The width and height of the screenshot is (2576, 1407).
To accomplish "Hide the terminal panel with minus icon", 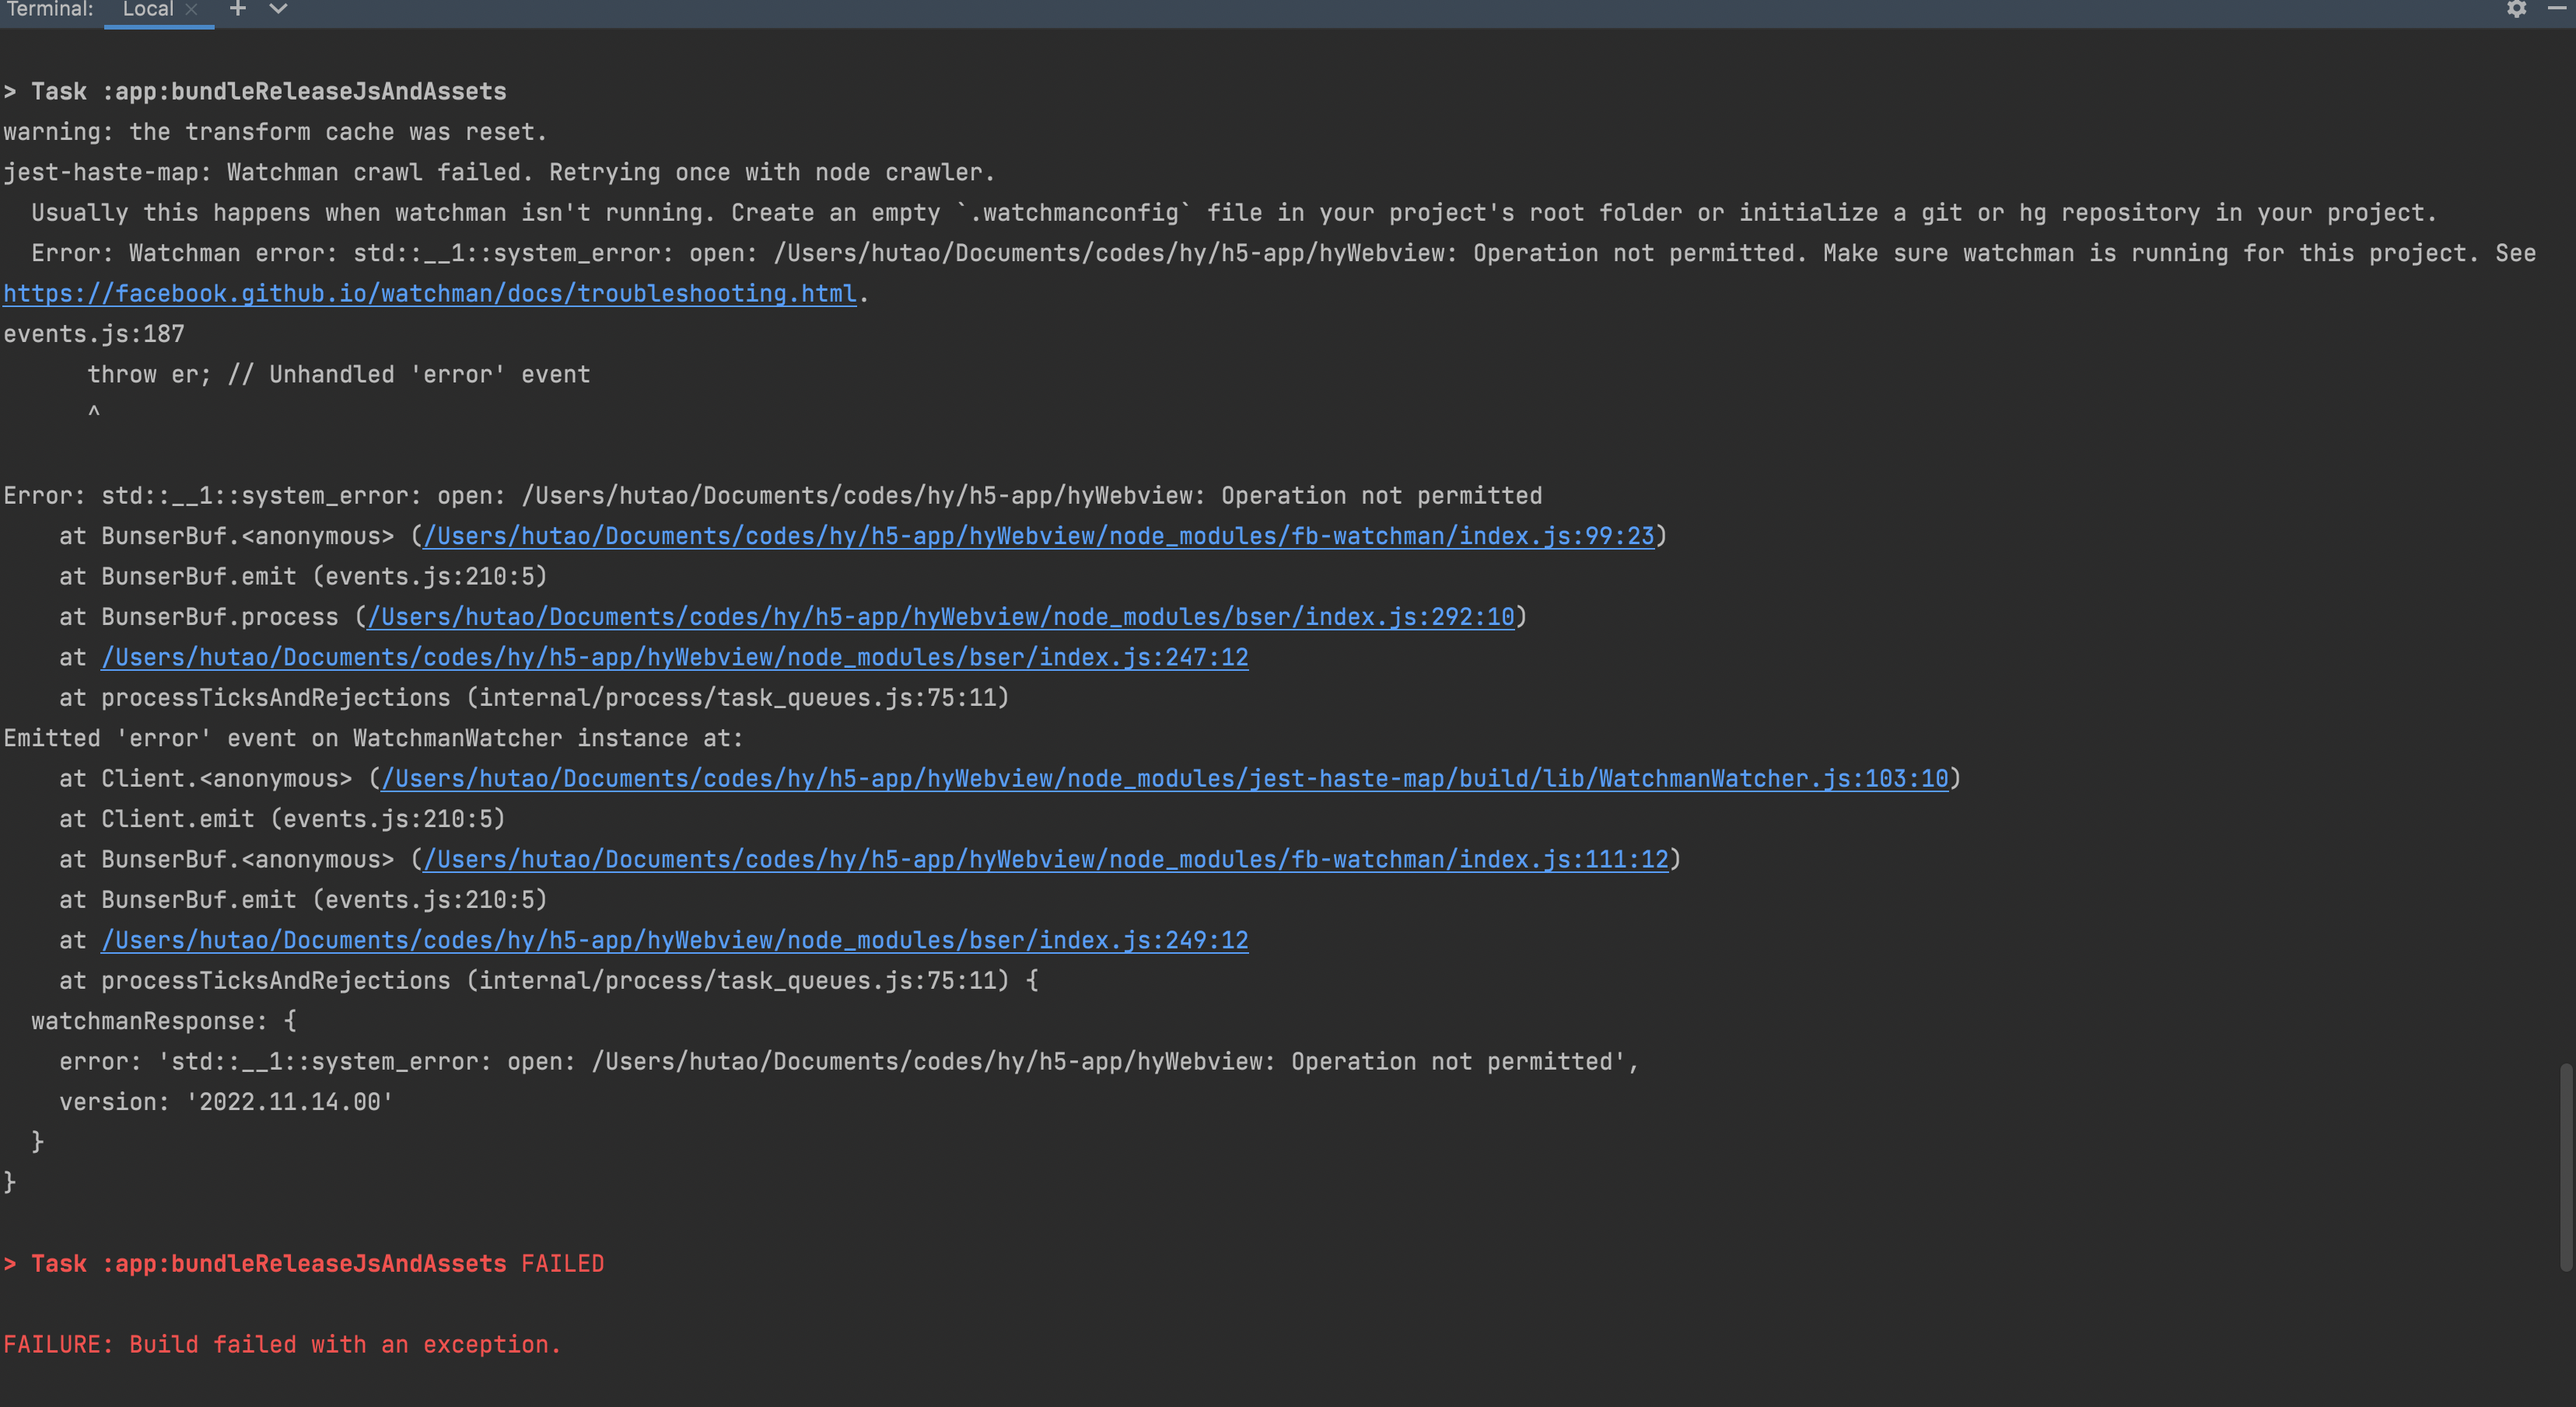I will pyautogui.click(x=2556, y=9).
